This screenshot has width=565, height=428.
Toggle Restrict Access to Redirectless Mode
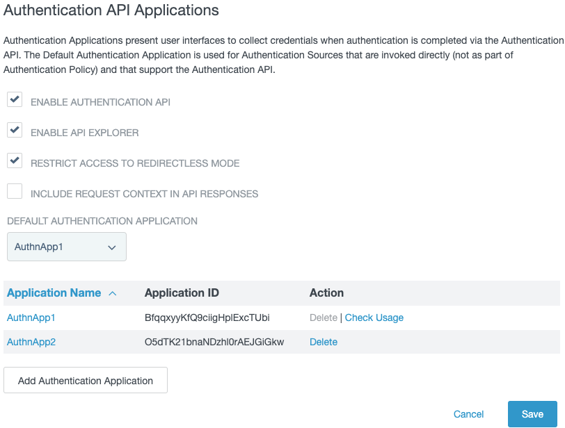pos(15,160)
